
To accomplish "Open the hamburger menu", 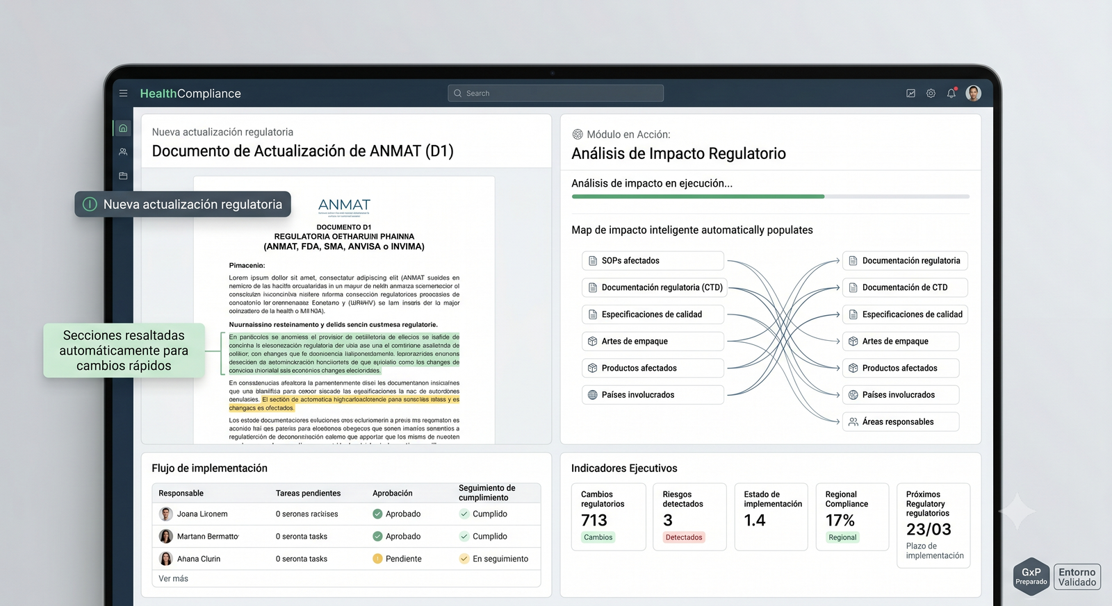I will [x=123, y=93].
